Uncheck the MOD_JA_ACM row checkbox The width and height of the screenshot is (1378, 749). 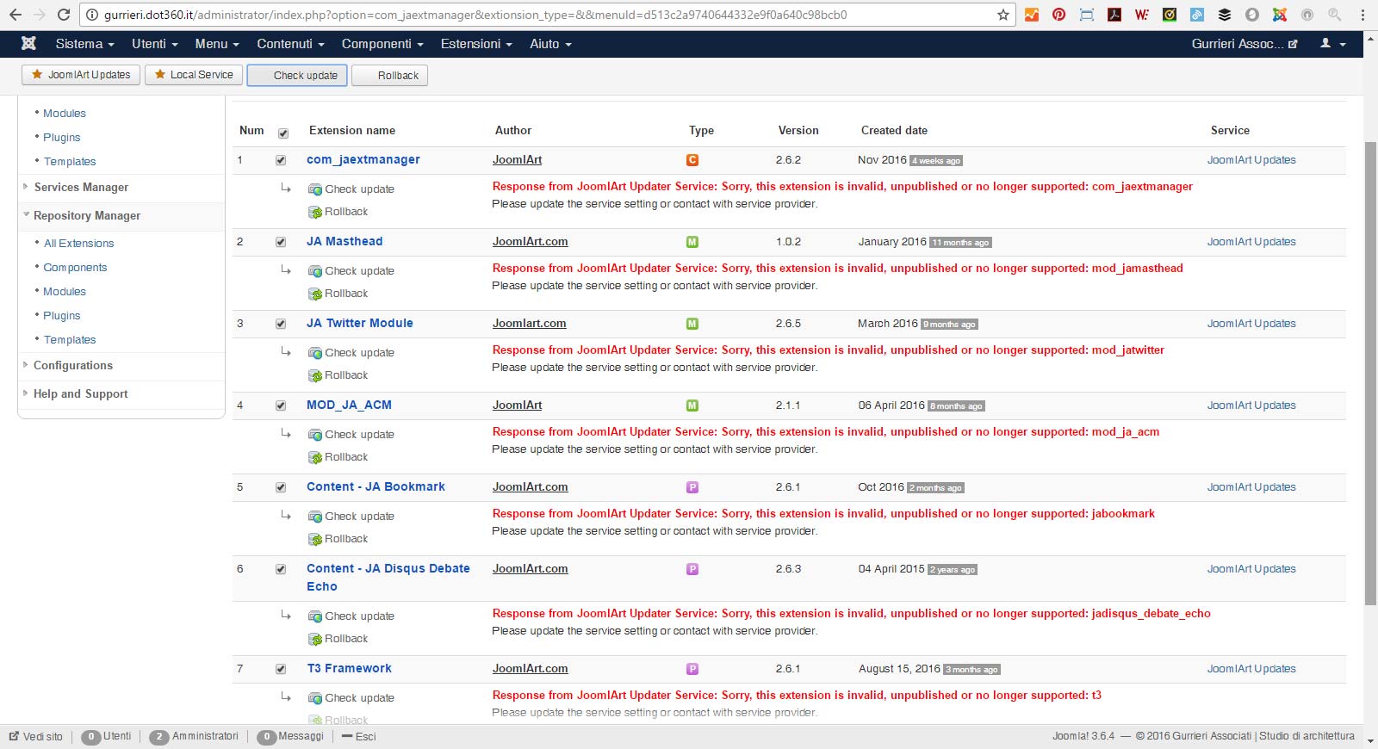[x=280, y=405]
